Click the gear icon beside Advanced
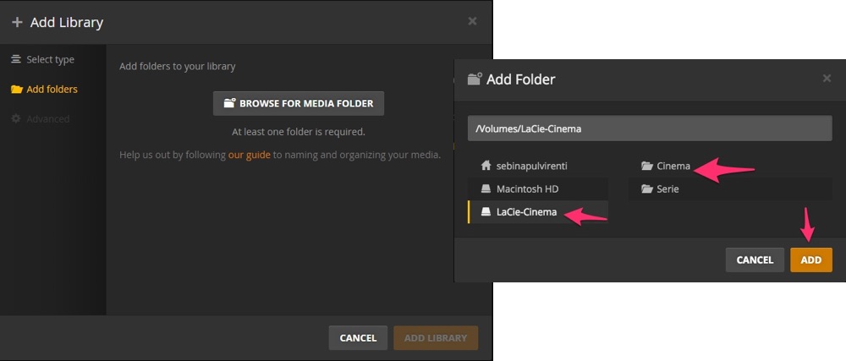The image size is (846, 361). pyautogui.click(x=16, y=119)
